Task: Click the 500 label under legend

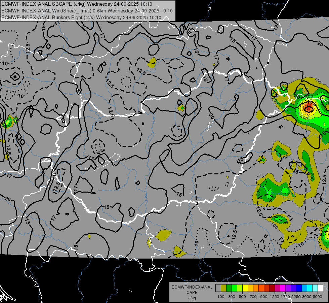Action: pyautogui.click(x=242, y=297)
